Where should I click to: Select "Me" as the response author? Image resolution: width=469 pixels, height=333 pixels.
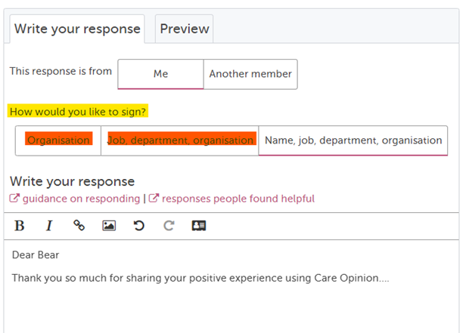tap(160, 74)
